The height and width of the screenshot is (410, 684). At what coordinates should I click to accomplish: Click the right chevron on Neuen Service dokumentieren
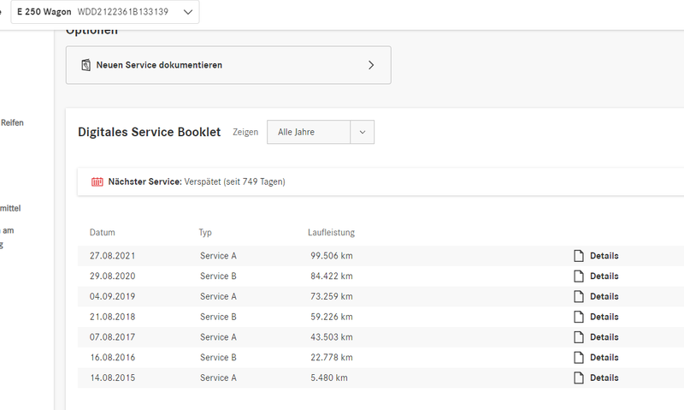coord(371,65)
